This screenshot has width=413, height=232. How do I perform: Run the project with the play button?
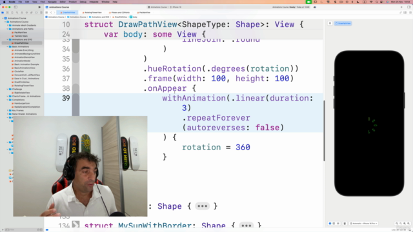(39, 7)
